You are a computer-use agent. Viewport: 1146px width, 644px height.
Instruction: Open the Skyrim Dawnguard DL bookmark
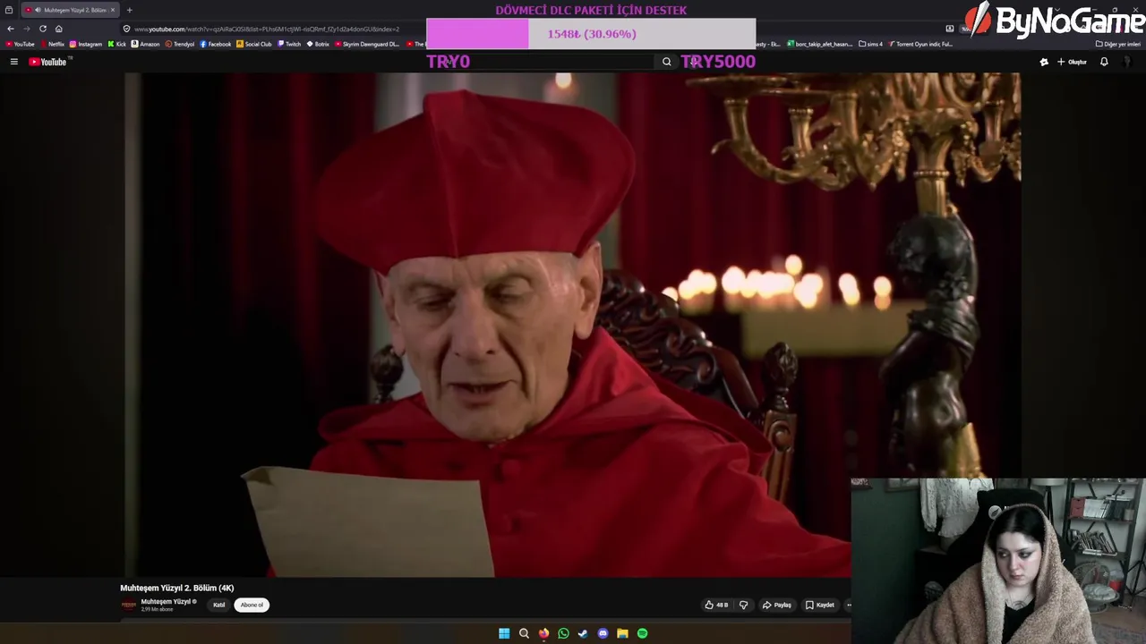click(x=367, y=44)
